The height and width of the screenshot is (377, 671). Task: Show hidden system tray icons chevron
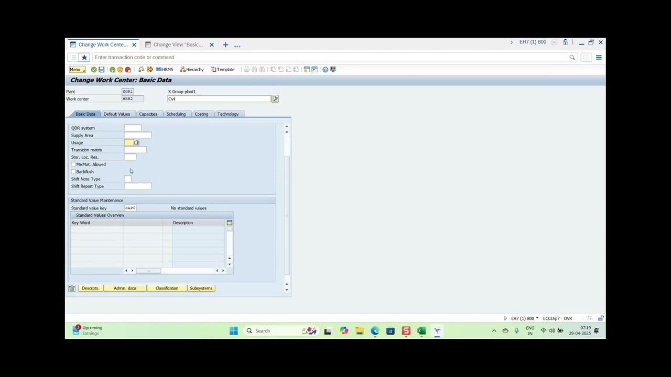click(494, 331)
